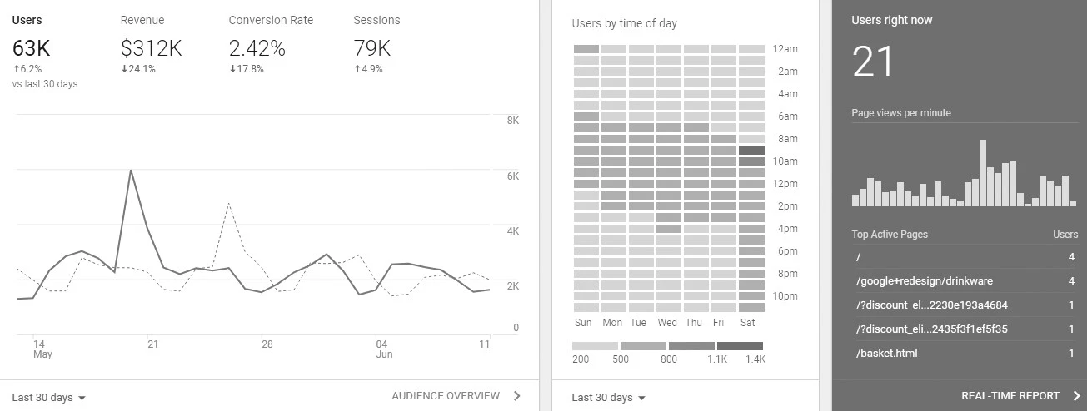Click the darkest 1.4K legend swatch

pos(740,346)
